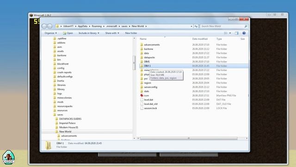The image size is (296, 167).
Task: Open the Share with dropdown
Action: 112,33
